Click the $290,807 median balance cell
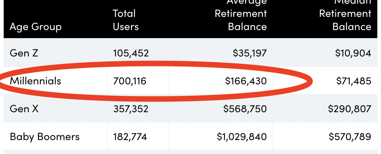The image size is (381, 154). pos(350,109)
